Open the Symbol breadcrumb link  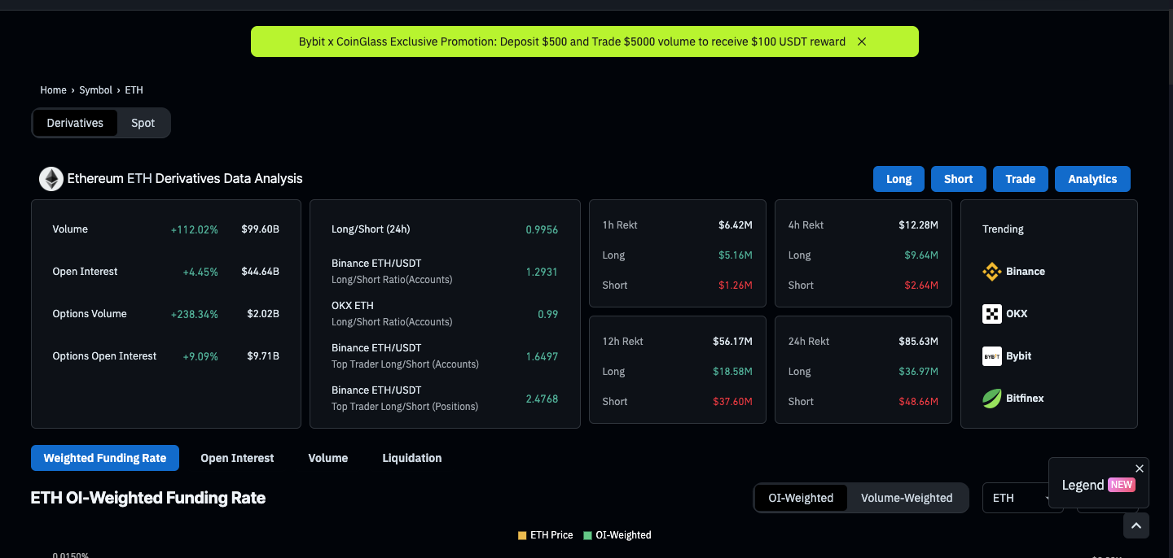(95, 90)
